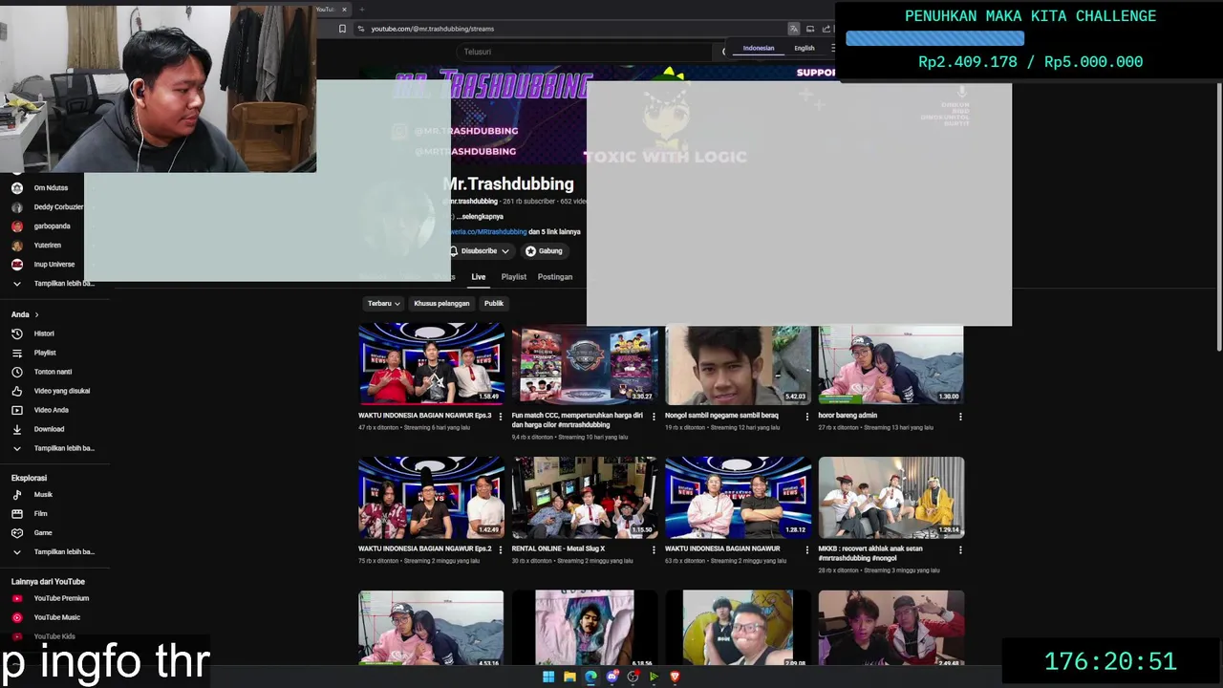Open YouTube Music link in sidebar
Screen dimensions: 1223x688
tap(56, 617)
